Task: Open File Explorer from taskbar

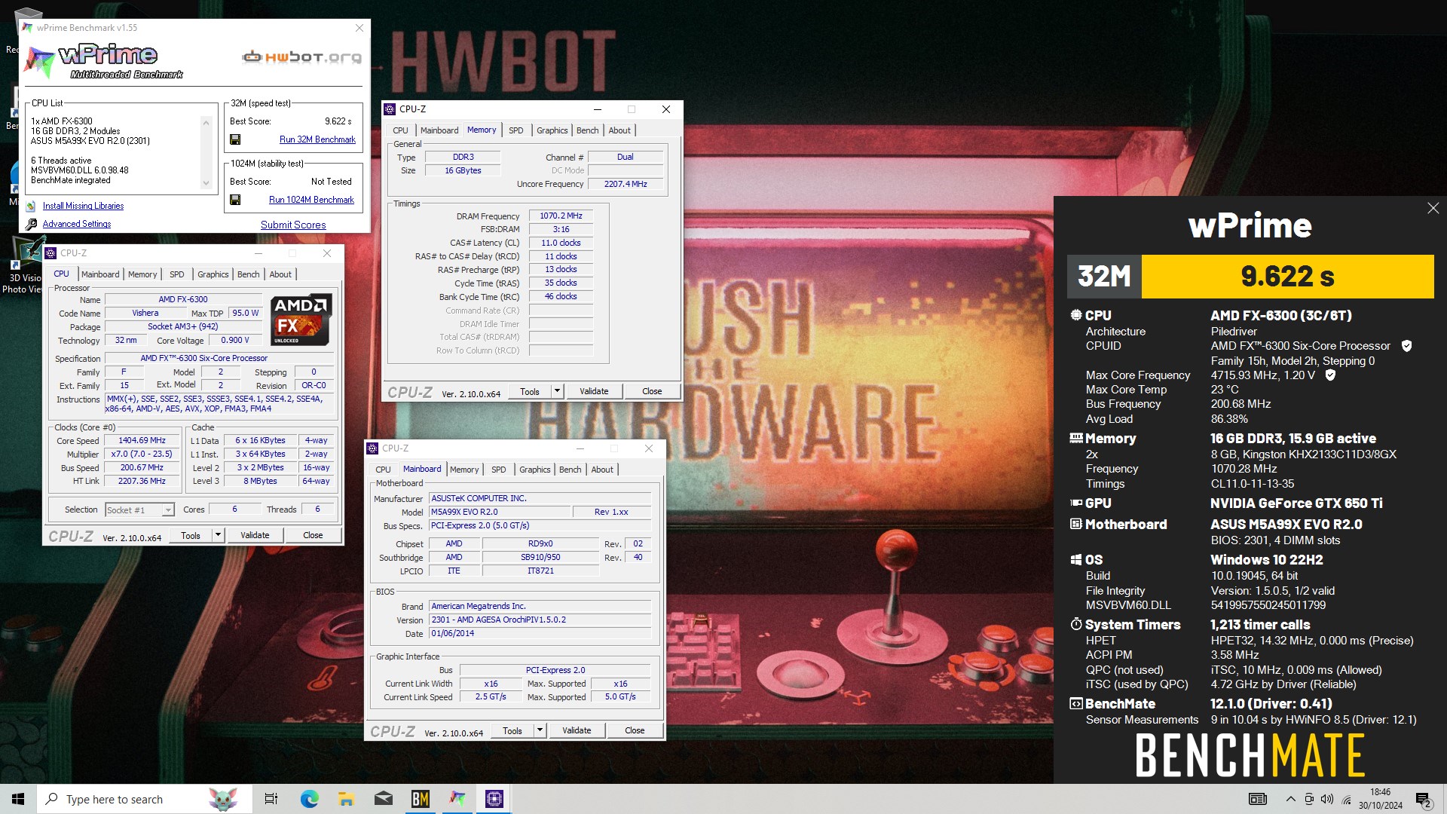Action: click(346, 799)
